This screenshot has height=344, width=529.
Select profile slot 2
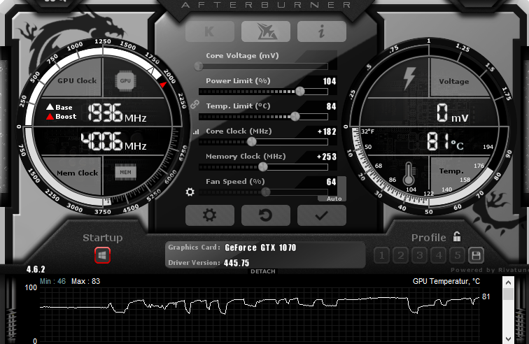pos(400,255)
